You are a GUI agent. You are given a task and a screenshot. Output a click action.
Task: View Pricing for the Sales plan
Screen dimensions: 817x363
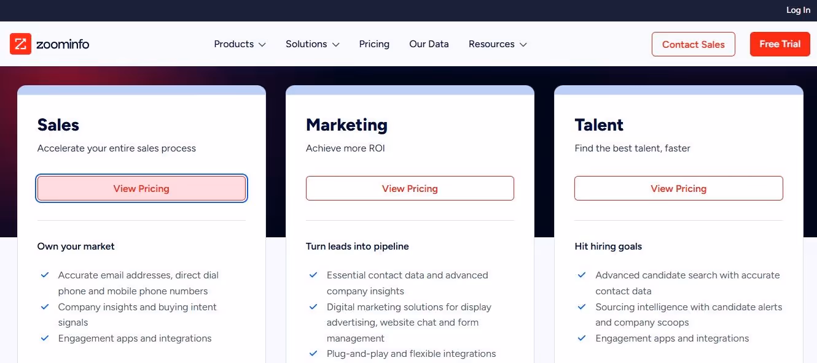coord(141,188)
